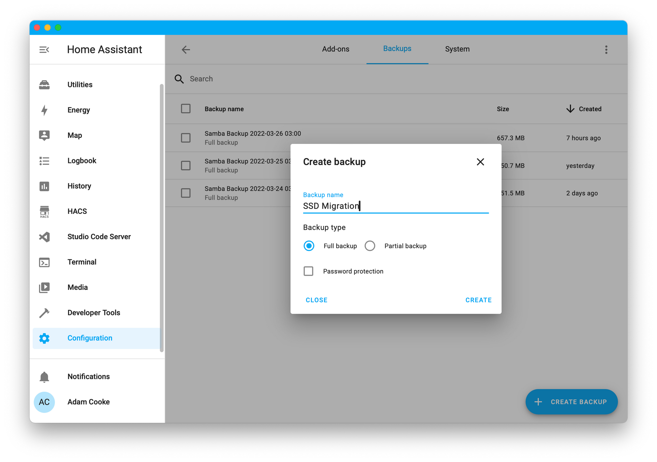Switch to the Backups tab

(397, 49)
